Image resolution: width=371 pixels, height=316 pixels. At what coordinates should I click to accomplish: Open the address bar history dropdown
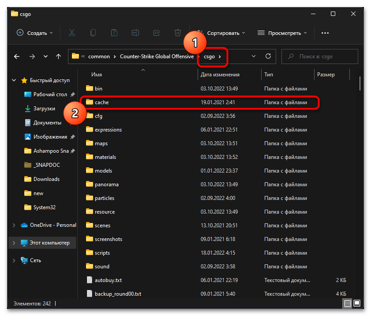[254, 56]
